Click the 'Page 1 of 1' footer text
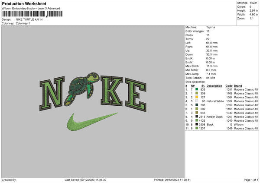The width and height of the screenshot is (260, 183). click(251, 180)
